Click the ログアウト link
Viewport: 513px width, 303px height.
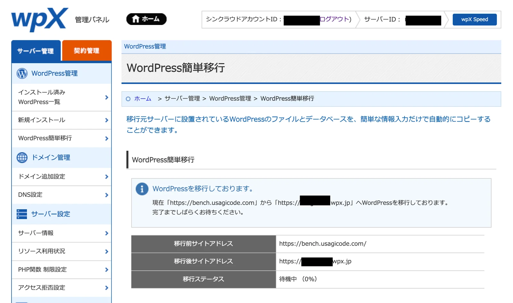click(x=334, y=19)
